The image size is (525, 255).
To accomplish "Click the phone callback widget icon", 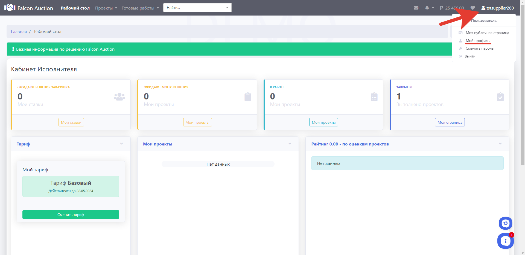I will click(505, 223).
